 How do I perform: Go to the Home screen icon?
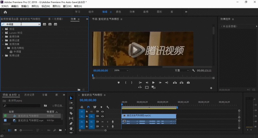tap(5, 12)
